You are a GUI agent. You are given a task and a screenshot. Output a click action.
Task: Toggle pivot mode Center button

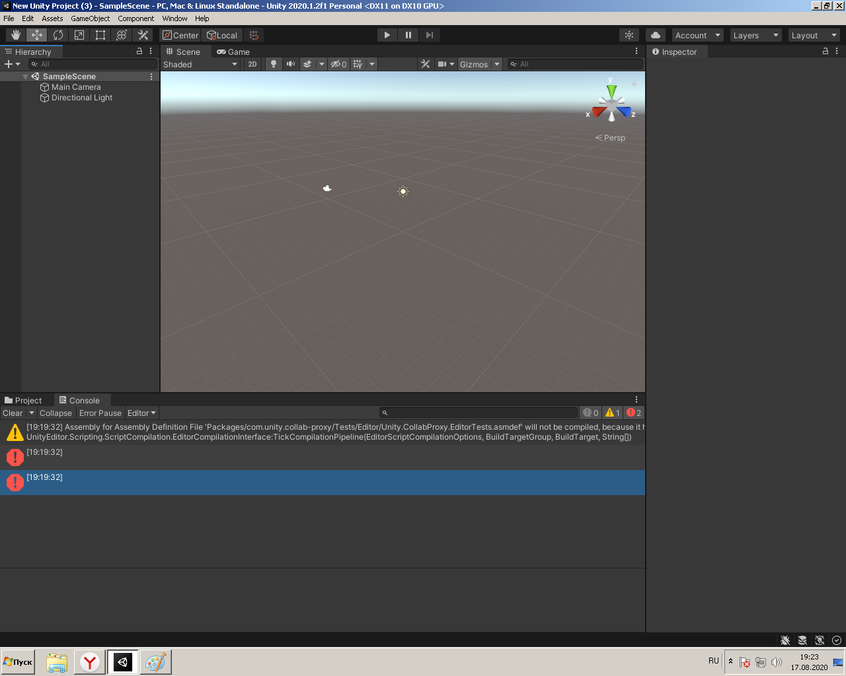[x=180, y=35]
